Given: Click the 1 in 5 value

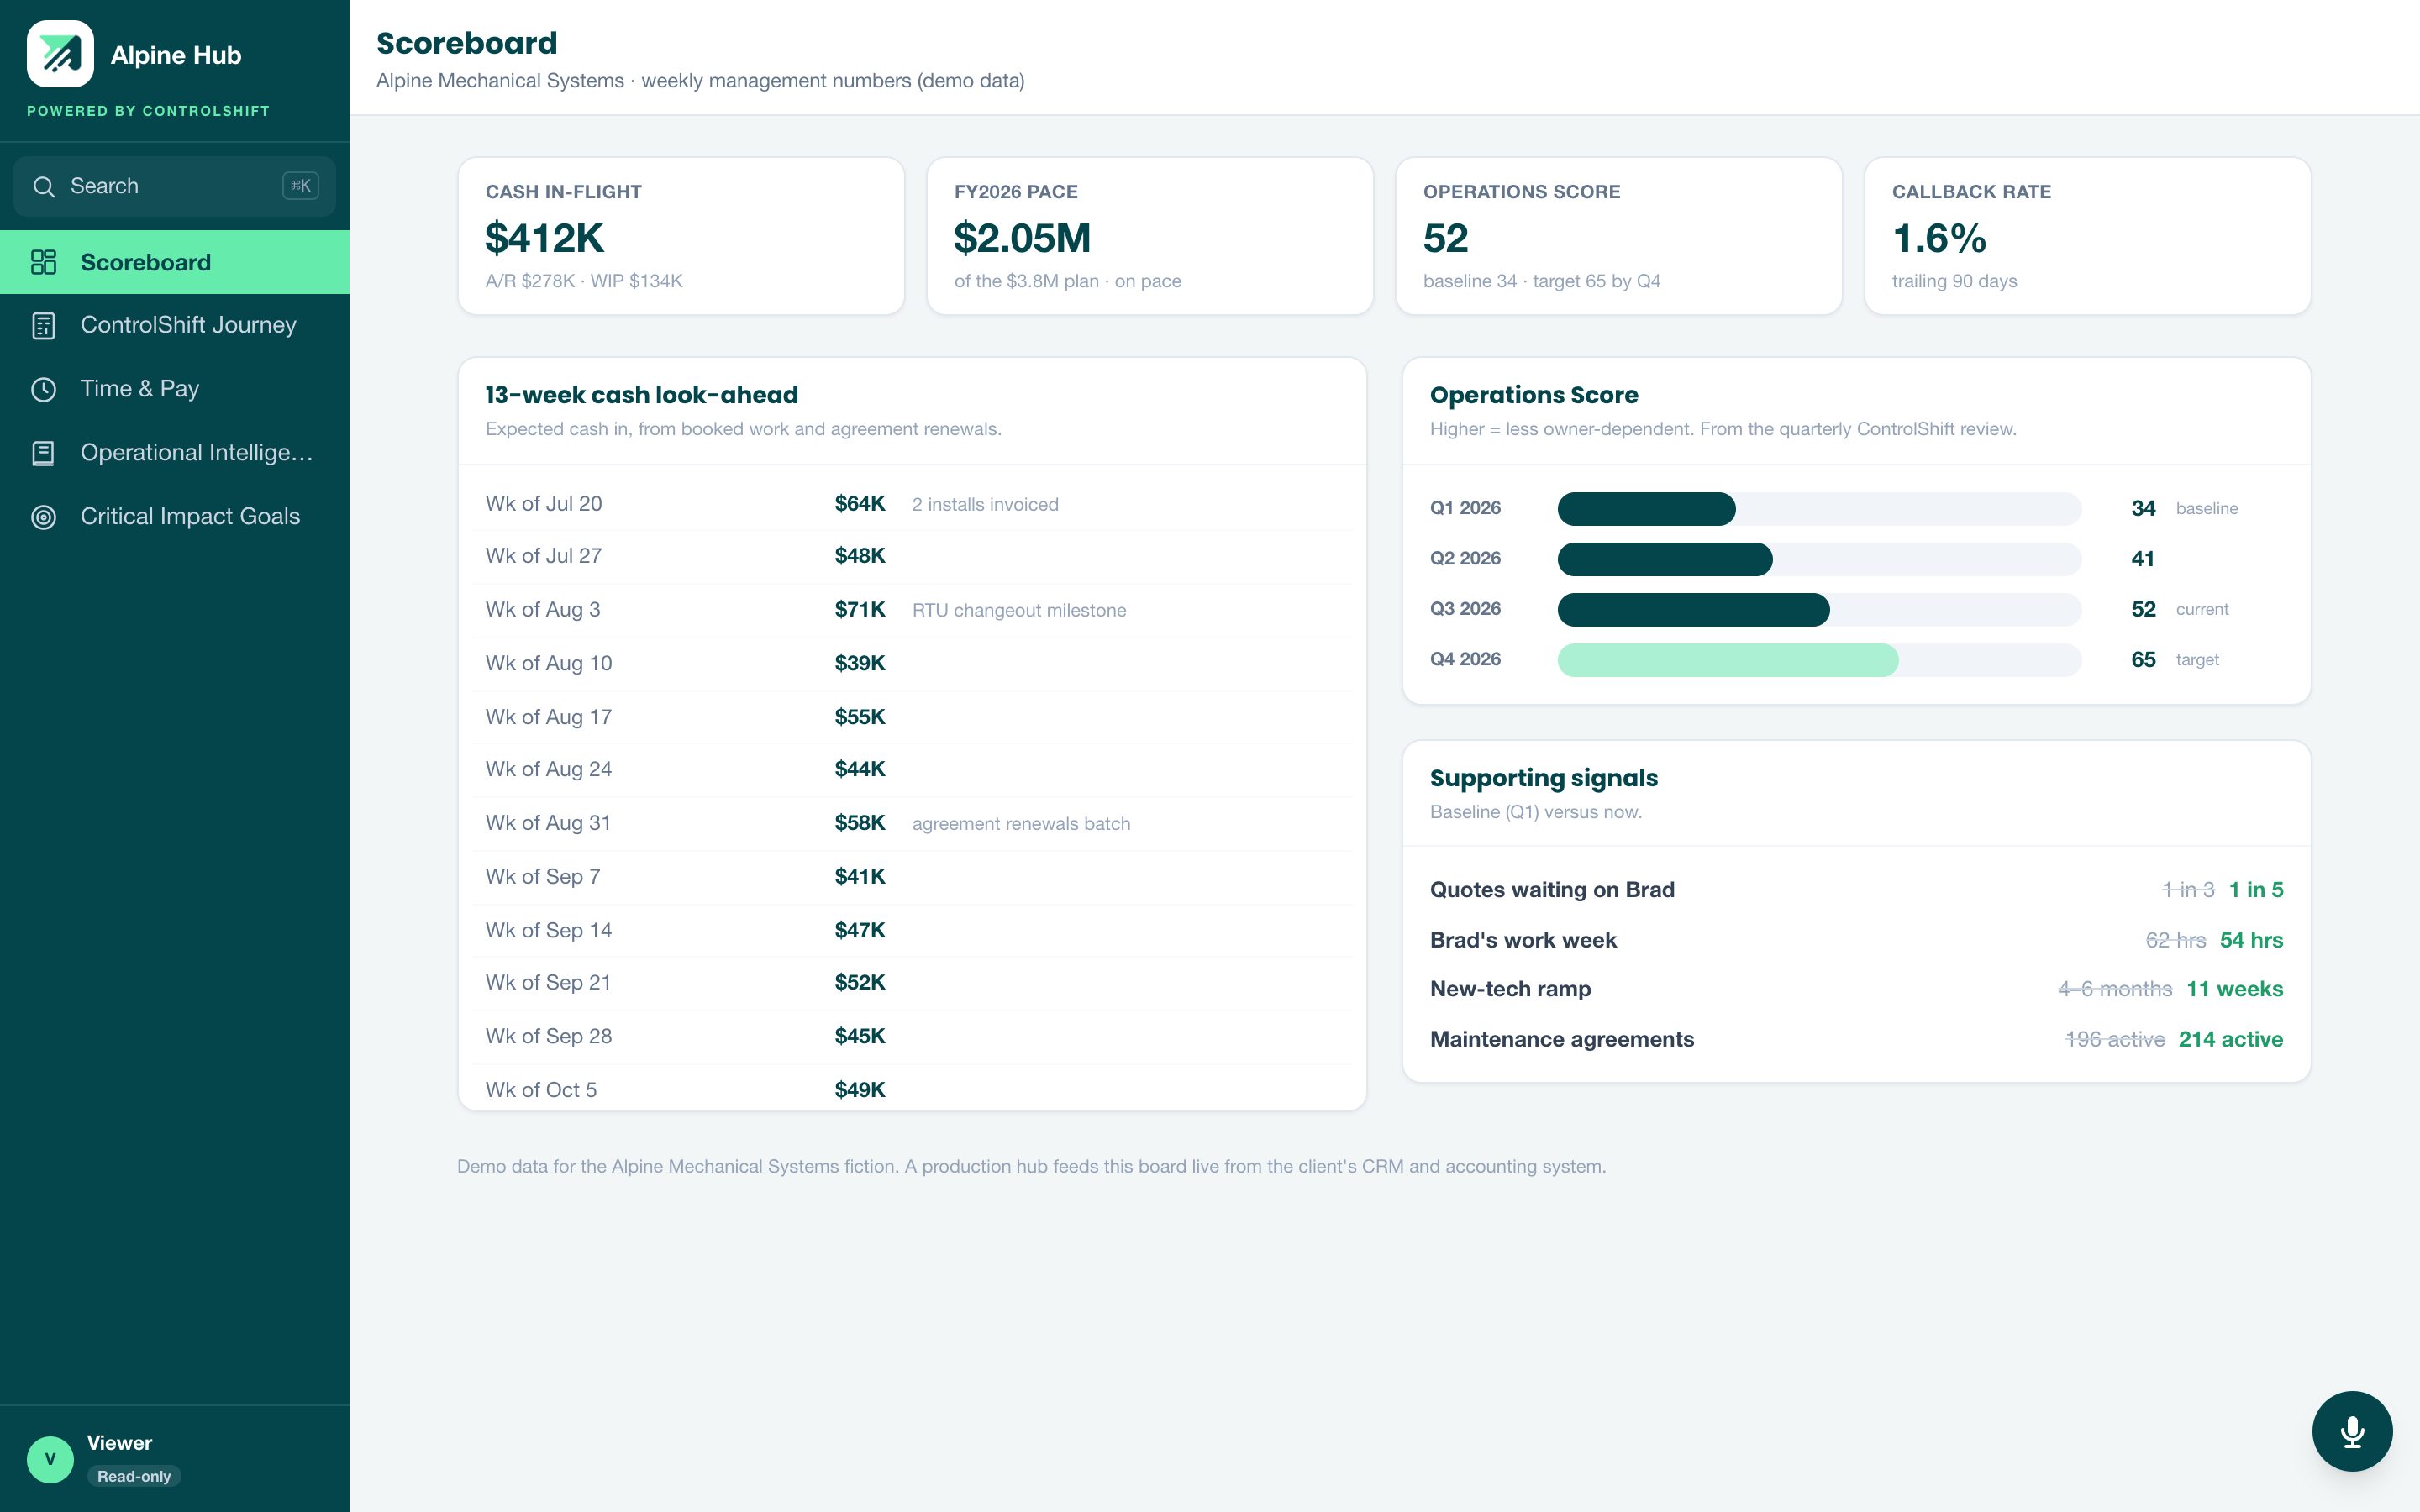Looking at the screenshot, I should [2256, 890].
